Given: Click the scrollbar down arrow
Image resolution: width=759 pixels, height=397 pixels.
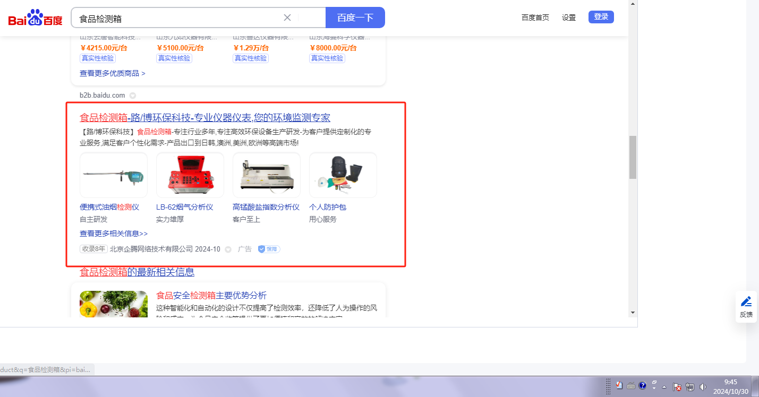Looking at the screenshot, I should [633, 313].
